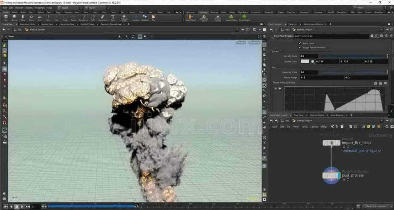The height and width of the screenshot is (210, 394).
Task: Open the parameter pane path dropdown
Action: 382,30
